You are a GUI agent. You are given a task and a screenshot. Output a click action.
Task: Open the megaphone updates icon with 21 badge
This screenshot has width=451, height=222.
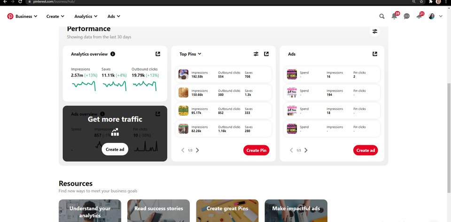[x=420, y=16]
